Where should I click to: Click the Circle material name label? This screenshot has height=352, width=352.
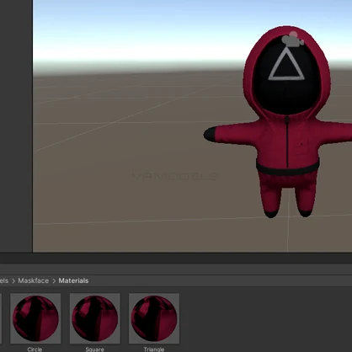coord(35,349)
